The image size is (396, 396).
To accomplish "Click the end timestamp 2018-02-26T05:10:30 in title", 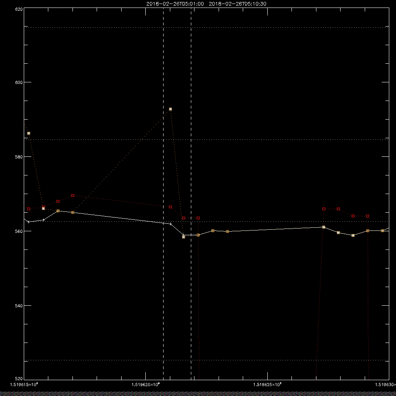I will (x=237, y=4).
